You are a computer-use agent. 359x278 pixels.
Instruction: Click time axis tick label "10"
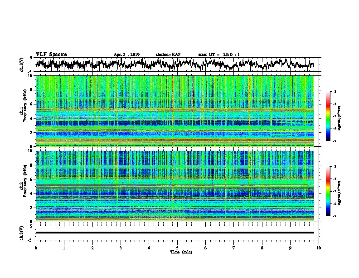(319, 248)
